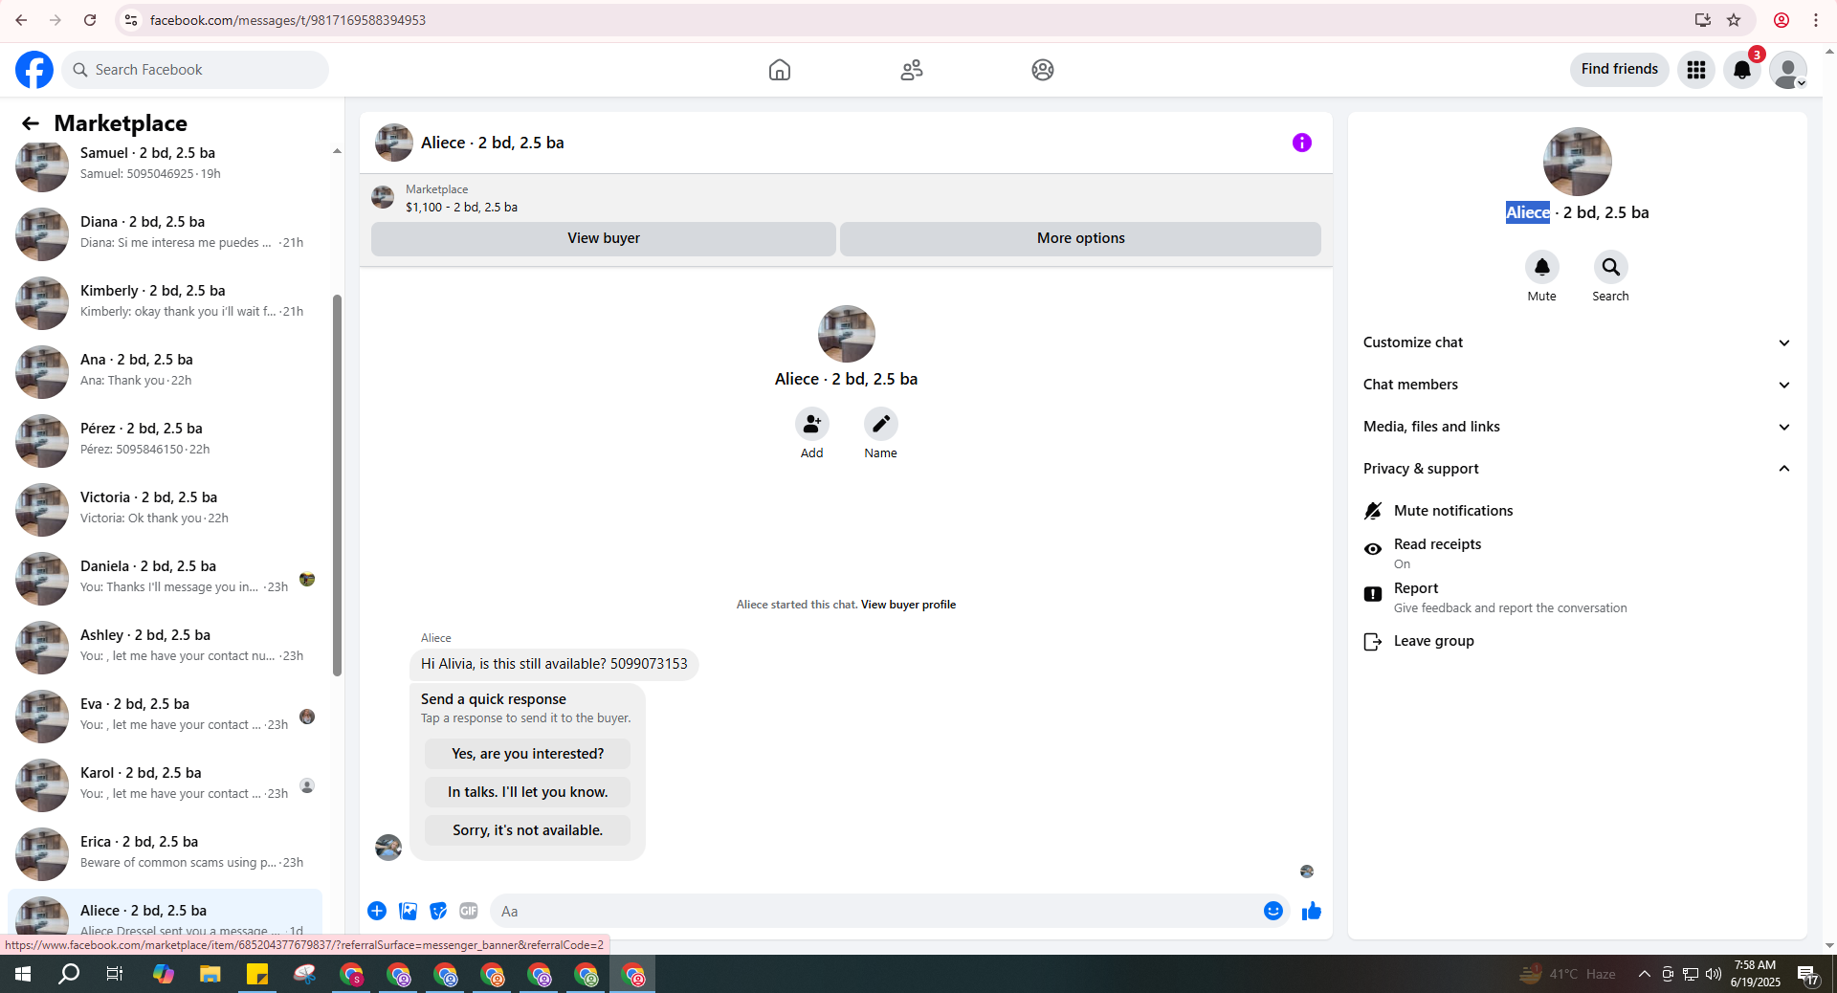Toggle Mute notifications
The image size is (1837, 993).
(x=1576, y=511)
